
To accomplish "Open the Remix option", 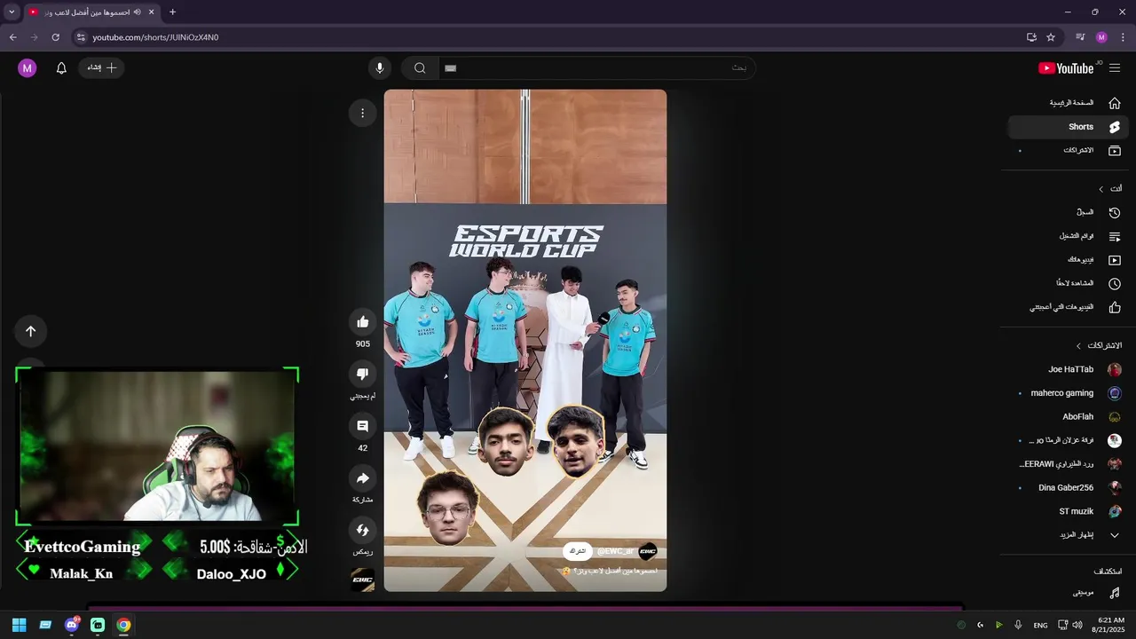I will [x=362, y=531].
